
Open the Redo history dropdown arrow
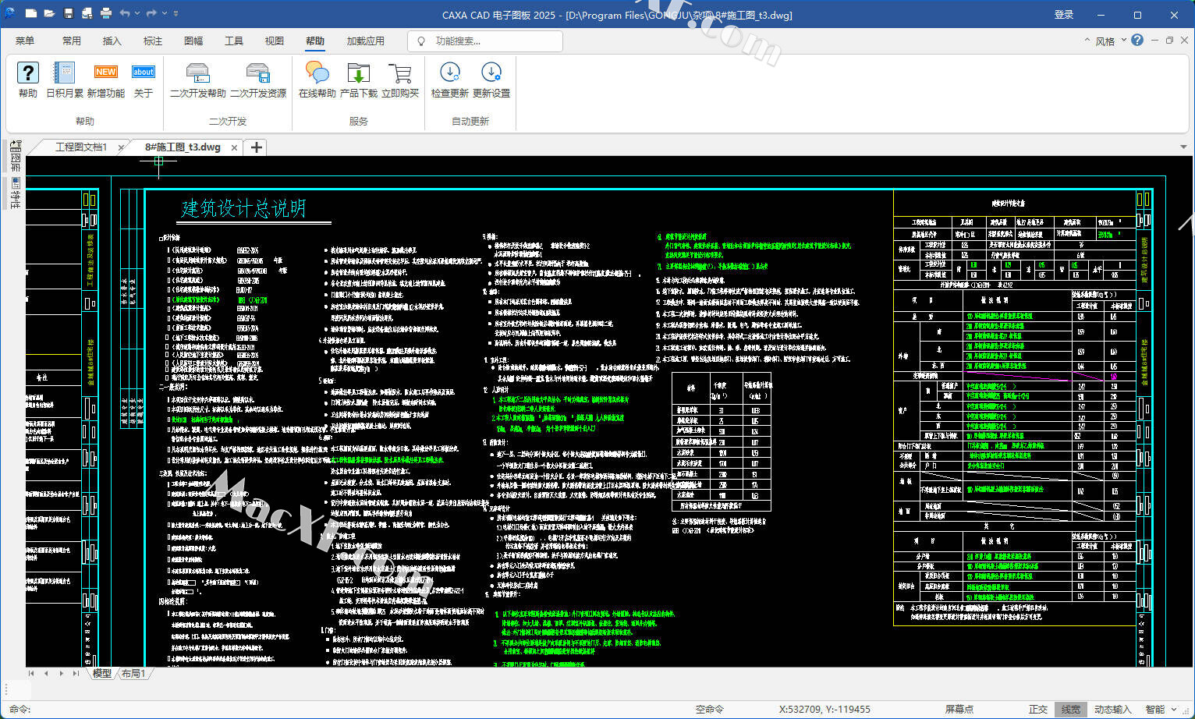coord(164,13)
